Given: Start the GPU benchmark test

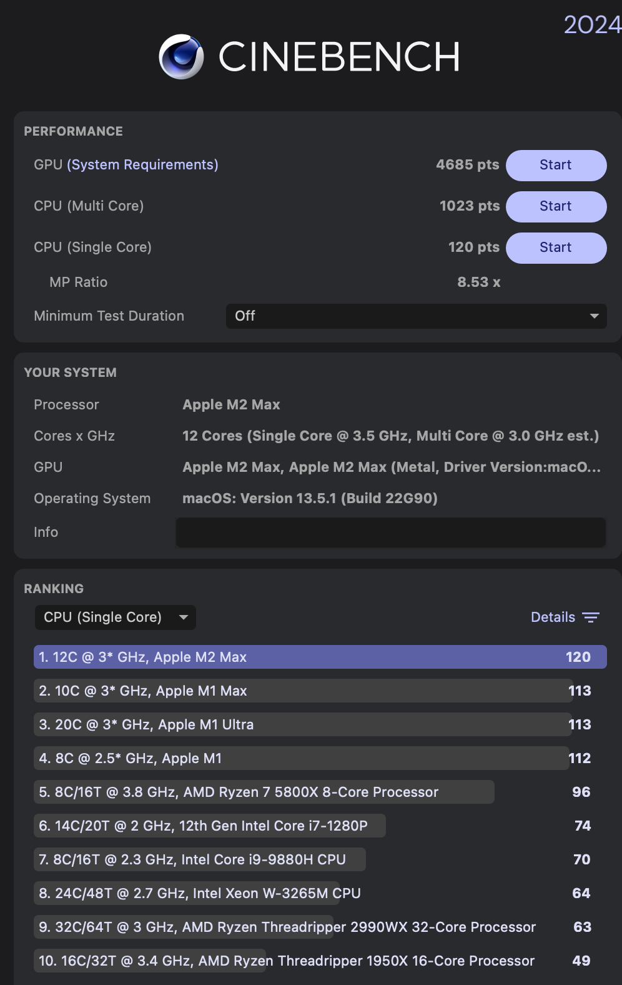Looking at the screenshot, I should 556,165.
